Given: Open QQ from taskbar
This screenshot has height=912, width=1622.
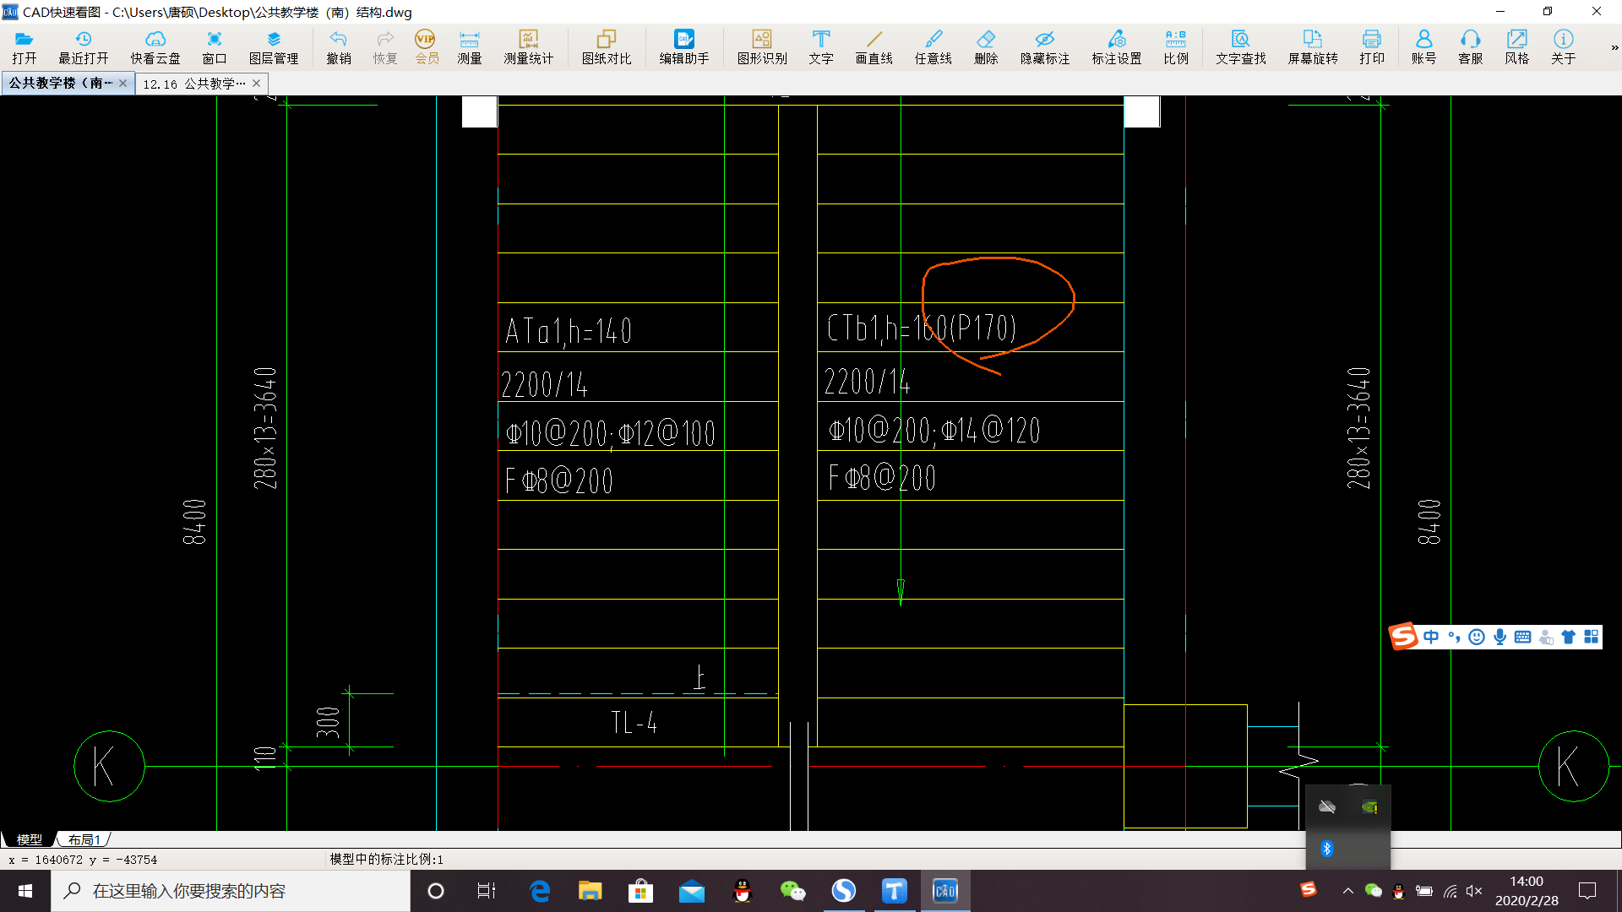Looking at the screenshot, I should click(x=742, y=891).
